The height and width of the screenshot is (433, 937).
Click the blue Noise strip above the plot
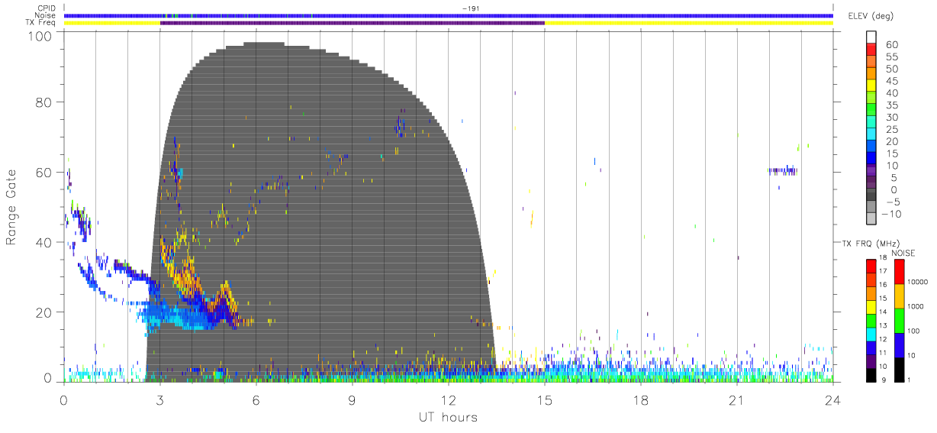[449, 15]
